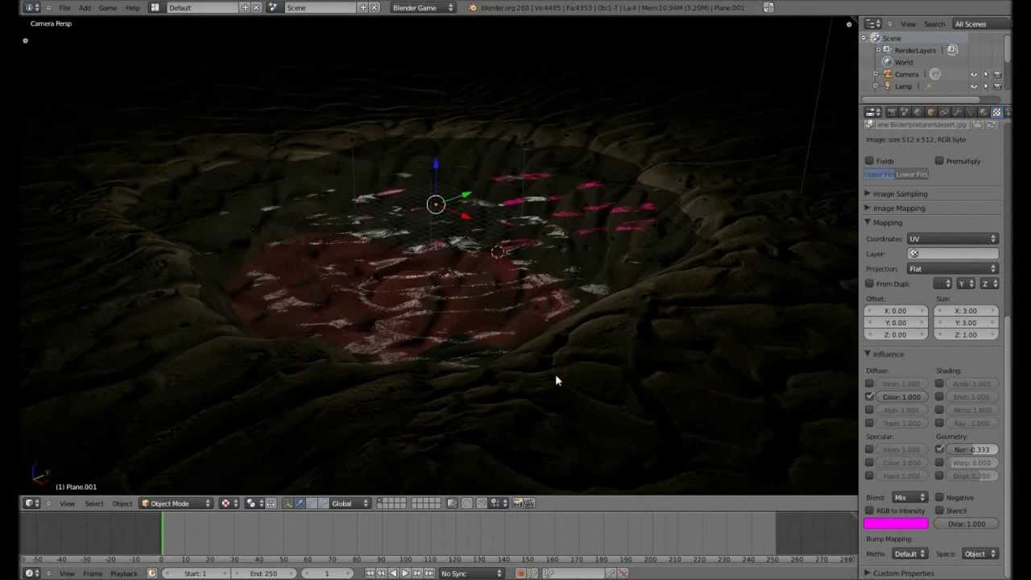Click the auto keyframe record button
The image size is (1031, 580).
pos(520,574)
